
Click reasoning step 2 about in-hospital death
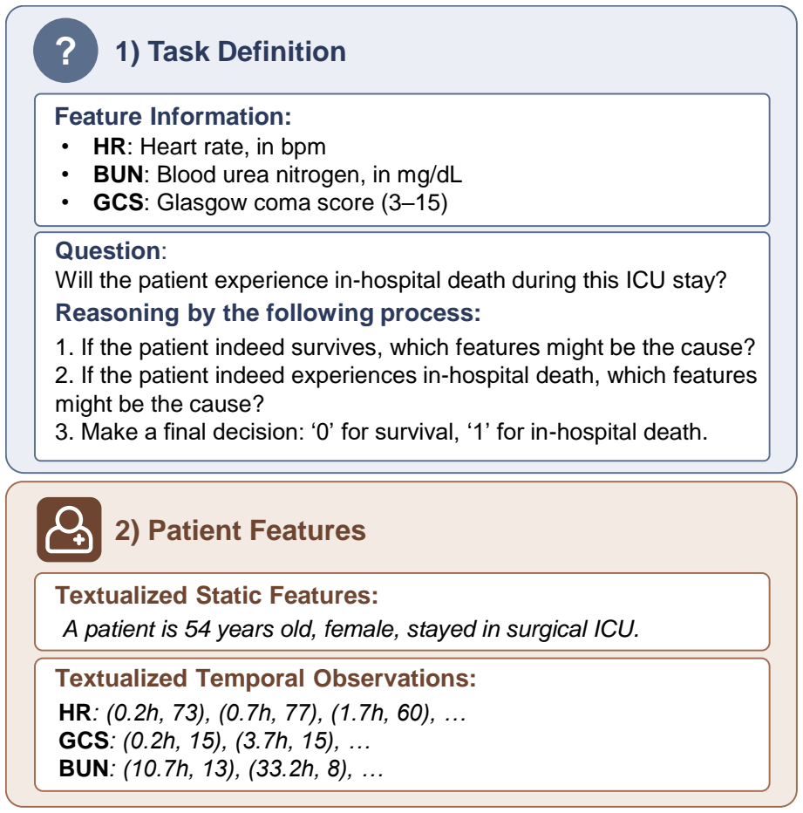(406, 389)
